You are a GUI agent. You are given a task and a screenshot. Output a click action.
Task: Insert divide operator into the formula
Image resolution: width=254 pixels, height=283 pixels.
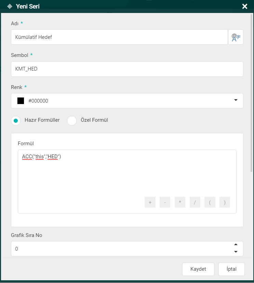coord(195,202)
